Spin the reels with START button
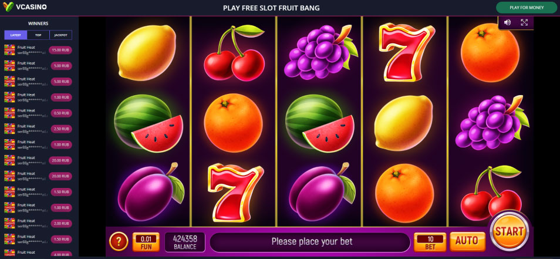Screen dimensions: 560x259 pos(509,231)
